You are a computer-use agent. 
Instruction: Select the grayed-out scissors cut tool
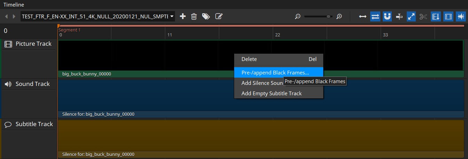pyautogui.click(x=423, y=16)
